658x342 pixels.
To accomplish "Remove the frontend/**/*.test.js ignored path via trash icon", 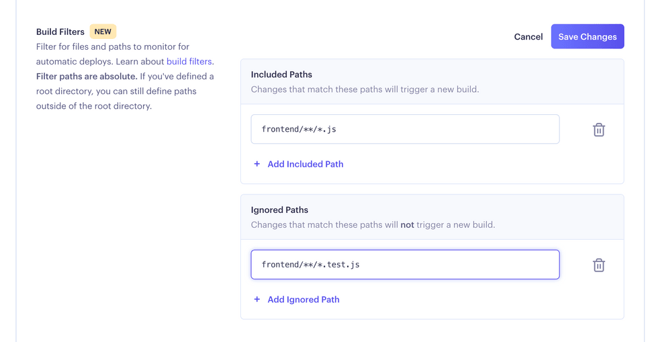I will [599, 265].
